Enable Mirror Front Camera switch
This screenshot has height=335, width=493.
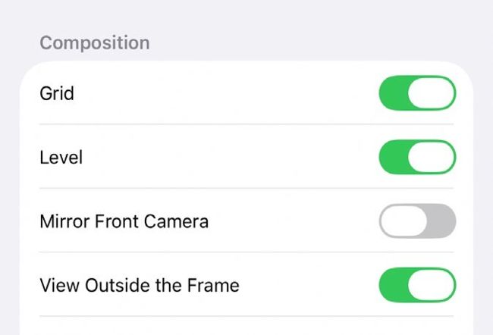click(417, 221)
